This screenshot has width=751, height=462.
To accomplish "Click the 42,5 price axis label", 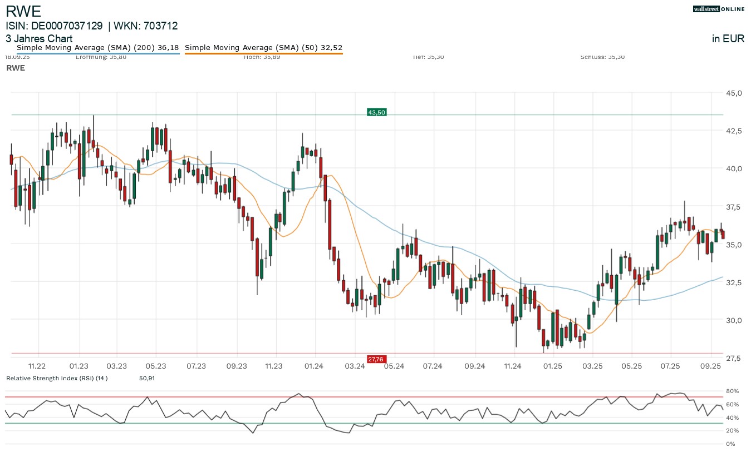I will point(734,131).
